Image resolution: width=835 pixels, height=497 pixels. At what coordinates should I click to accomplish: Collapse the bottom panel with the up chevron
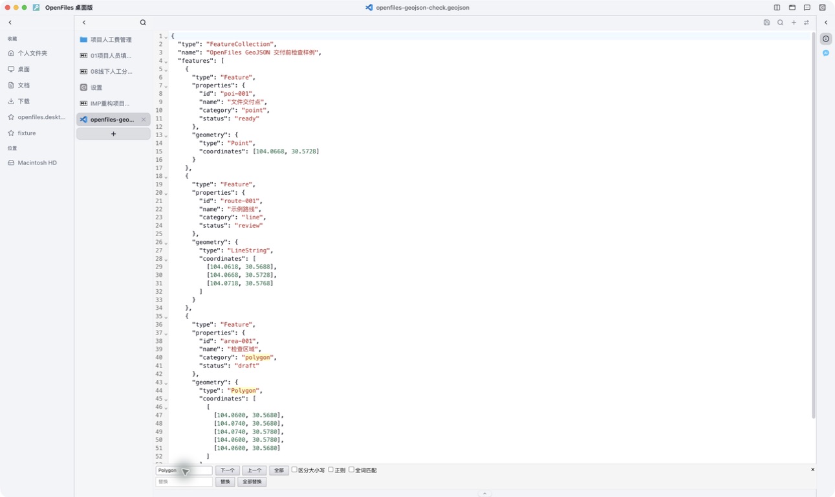[485, 494]
